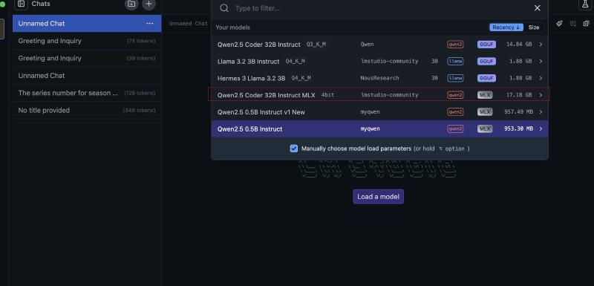This screenshot has width=594, height=286.
Task: Click the GGUF badge on the Llama 3.2 3B Instruct row
Action: [x=486, y=62]
